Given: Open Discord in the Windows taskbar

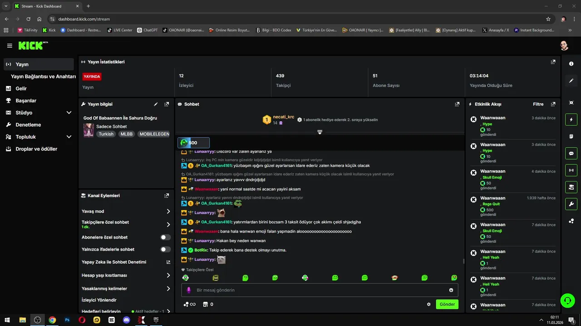Looking at the screenshot, I should [x=127, y=320].
